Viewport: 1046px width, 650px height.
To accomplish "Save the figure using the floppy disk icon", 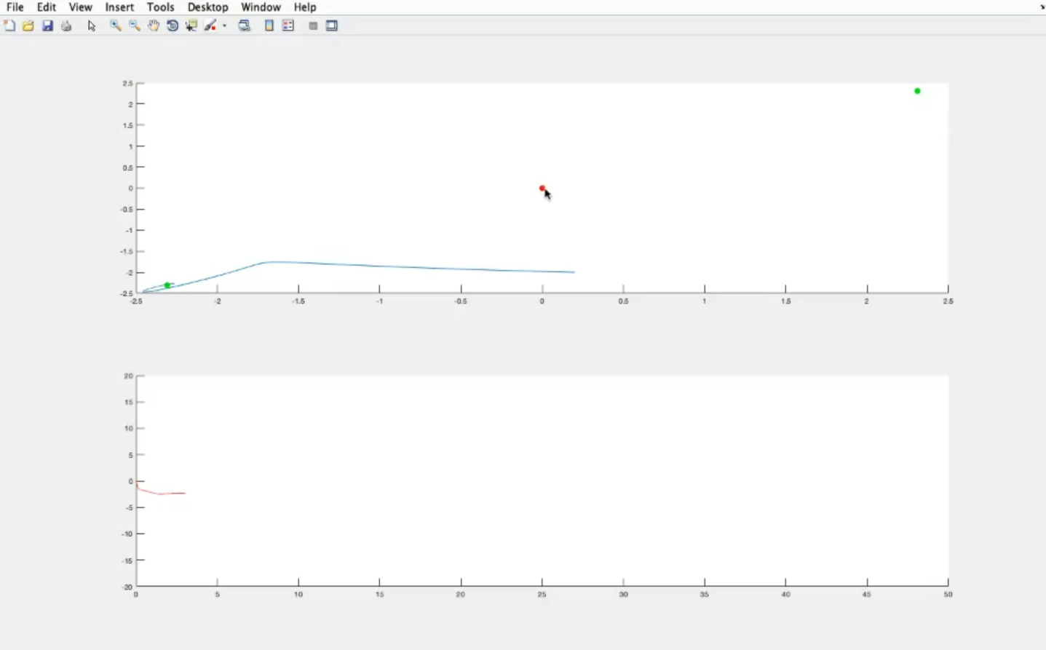I will [x=47, y=25].
